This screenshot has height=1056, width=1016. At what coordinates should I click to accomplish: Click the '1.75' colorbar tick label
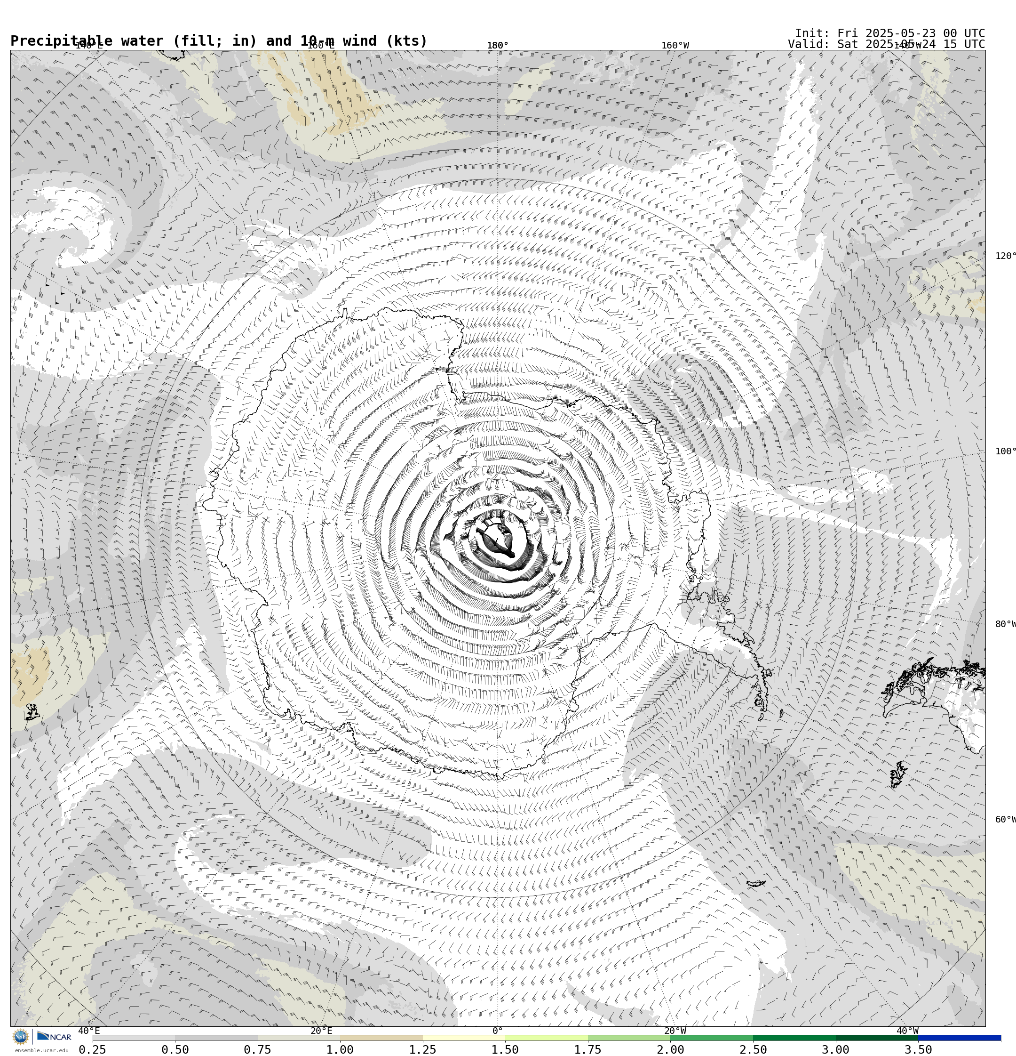(x=588, y=1049)
